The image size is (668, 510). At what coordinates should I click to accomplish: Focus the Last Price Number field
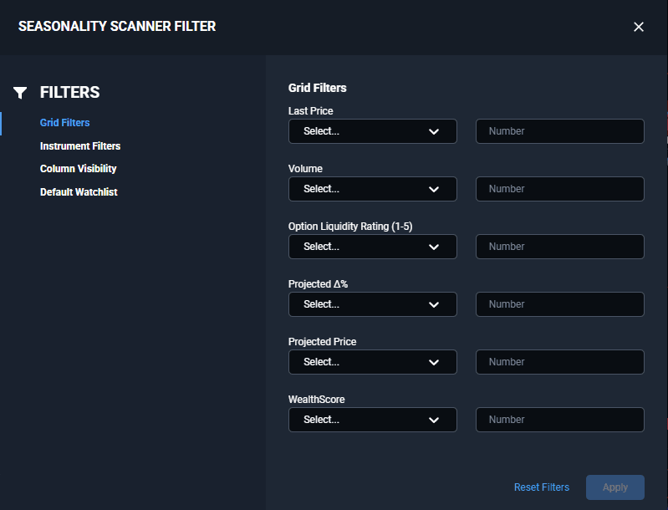[x=560, y=131]
